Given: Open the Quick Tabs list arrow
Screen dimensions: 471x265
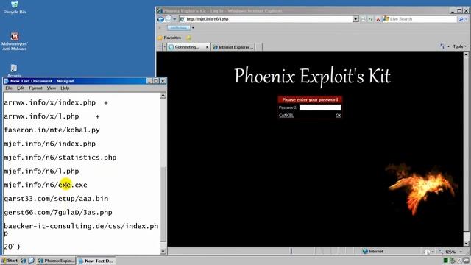Looking at the screenshot, I should click(x=165, y=47).
